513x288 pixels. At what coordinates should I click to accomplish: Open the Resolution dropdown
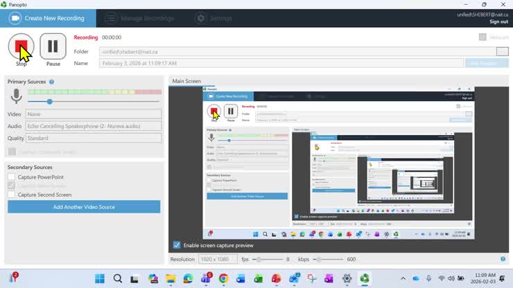[218, 259]
